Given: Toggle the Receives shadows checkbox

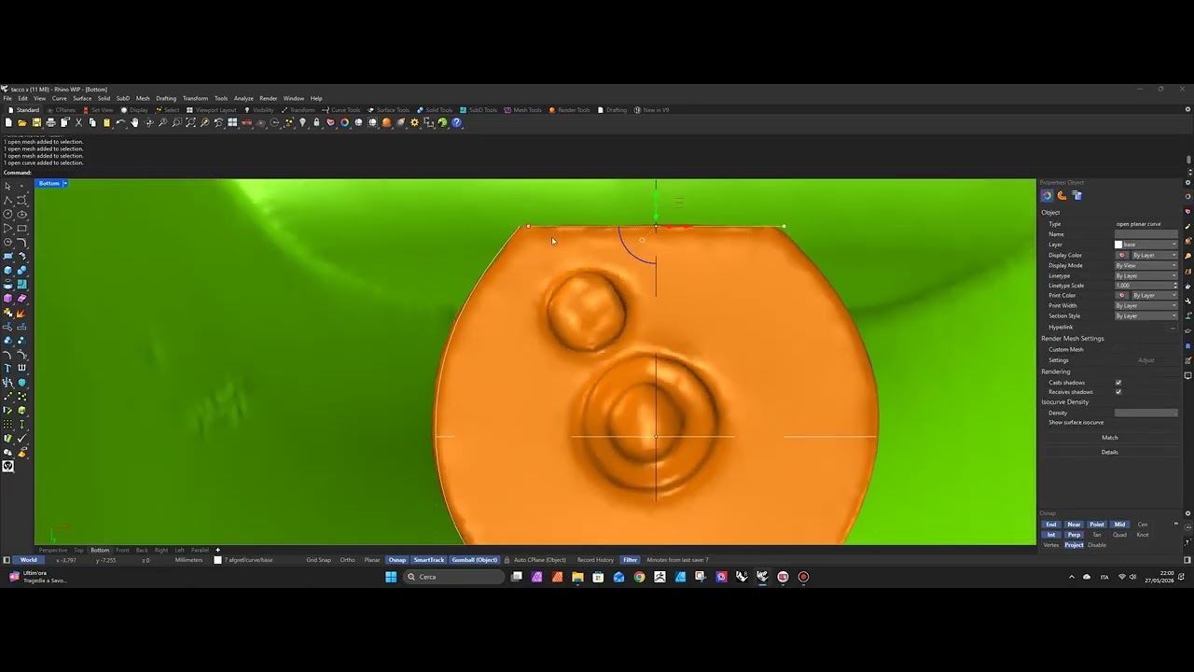Looking at the screenshot, I should point(1118,392).
